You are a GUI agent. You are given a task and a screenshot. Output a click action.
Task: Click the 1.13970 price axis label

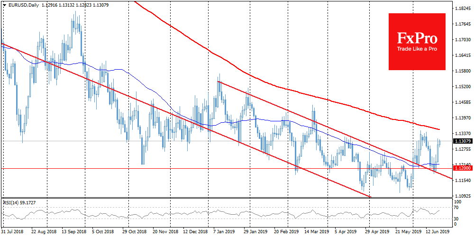pyautogui.click(x=462, y=118)
